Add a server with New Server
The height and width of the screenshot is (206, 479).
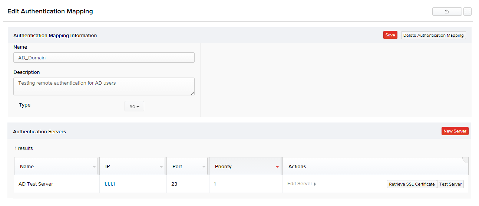(x=455, y=131)
